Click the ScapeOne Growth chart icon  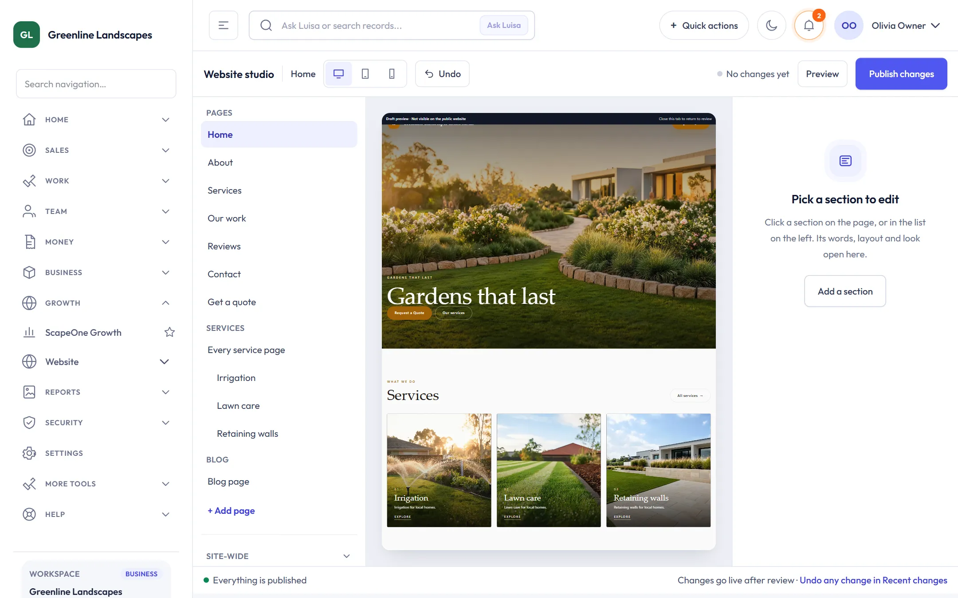click(x=29, y=332)
